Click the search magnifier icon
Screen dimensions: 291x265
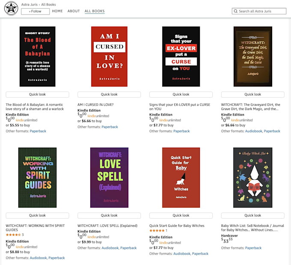point(235,11)
